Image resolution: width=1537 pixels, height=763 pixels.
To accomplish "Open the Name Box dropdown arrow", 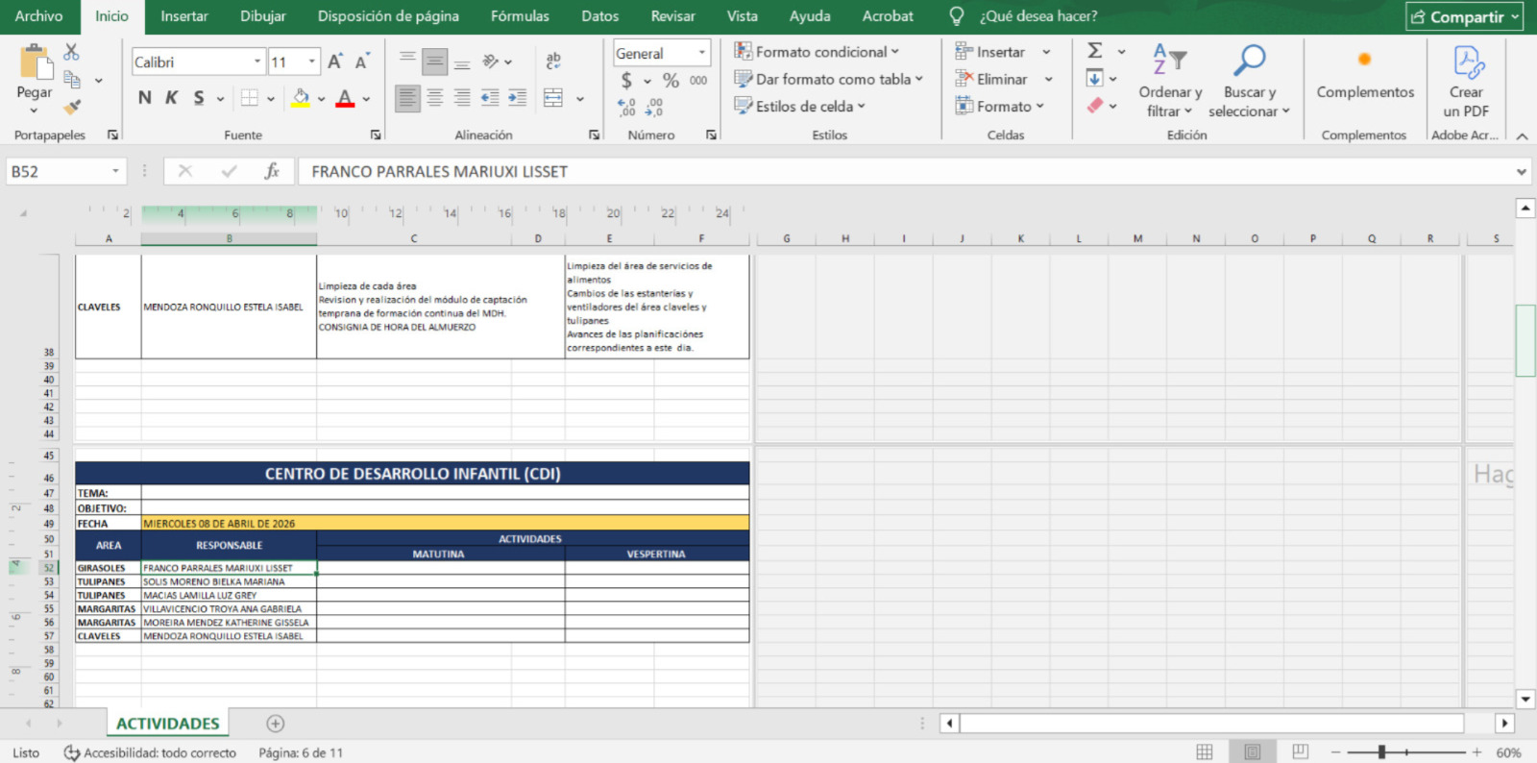I will [x=115, y=171].
